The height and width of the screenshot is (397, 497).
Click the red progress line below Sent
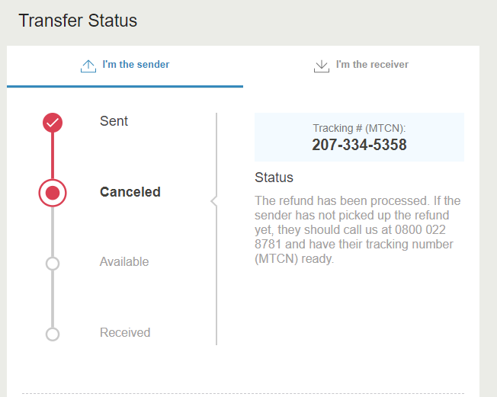tap(53, 156)
